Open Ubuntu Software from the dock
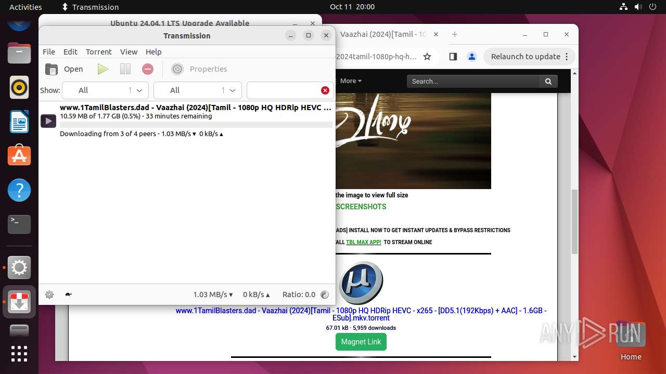 pyautogui.click(x=19, y=156)
